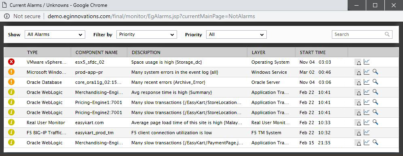Image resolution: width=403 pixels, height=156 pixels.
Task: Select 'Pricing-Engine2:7001' component name
Action: 99,112
